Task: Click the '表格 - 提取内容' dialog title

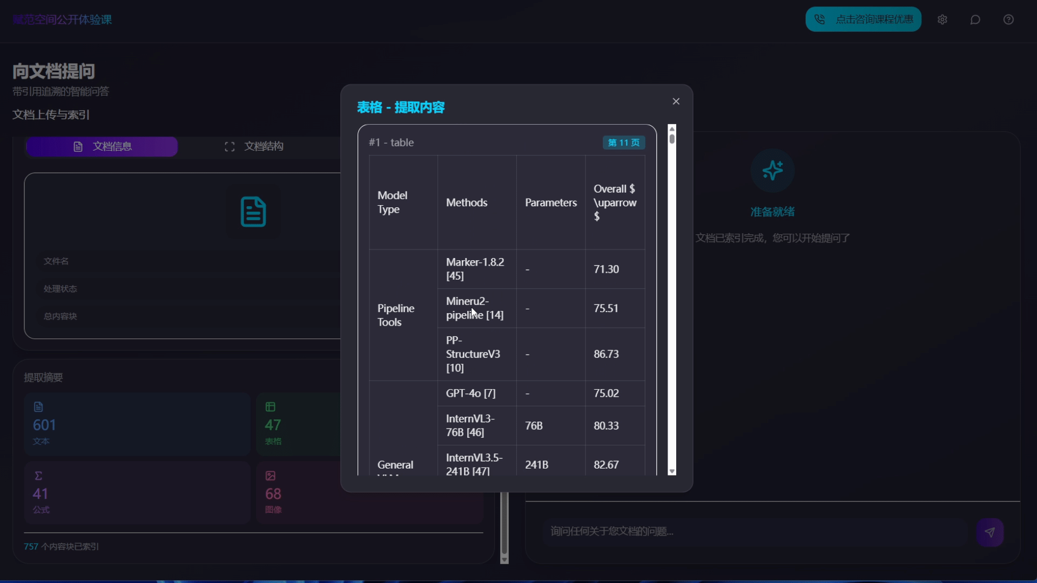Action: click(401, 107)
